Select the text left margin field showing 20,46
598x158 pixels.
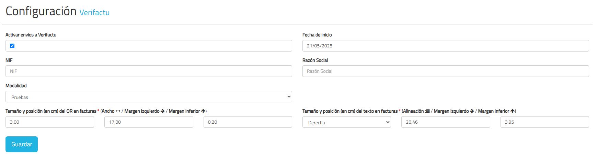446,122
